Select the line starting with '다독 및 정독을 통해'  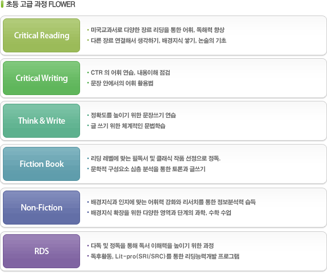click(x=152, y=245)
